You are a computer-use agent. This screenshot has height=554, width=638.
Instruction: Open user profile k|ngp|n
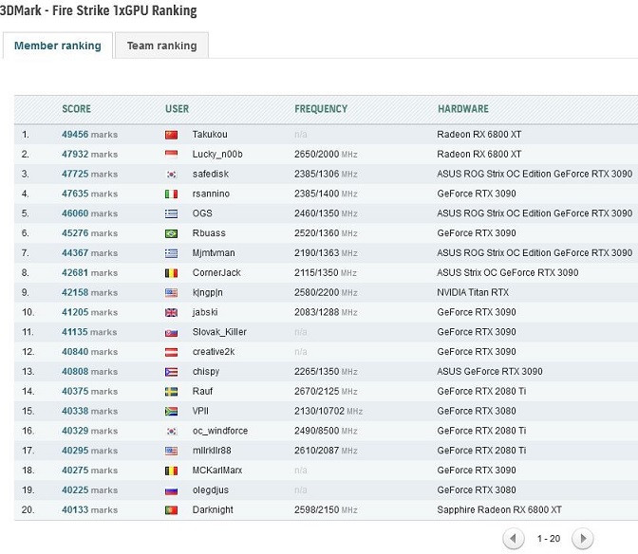pos(208,292)
